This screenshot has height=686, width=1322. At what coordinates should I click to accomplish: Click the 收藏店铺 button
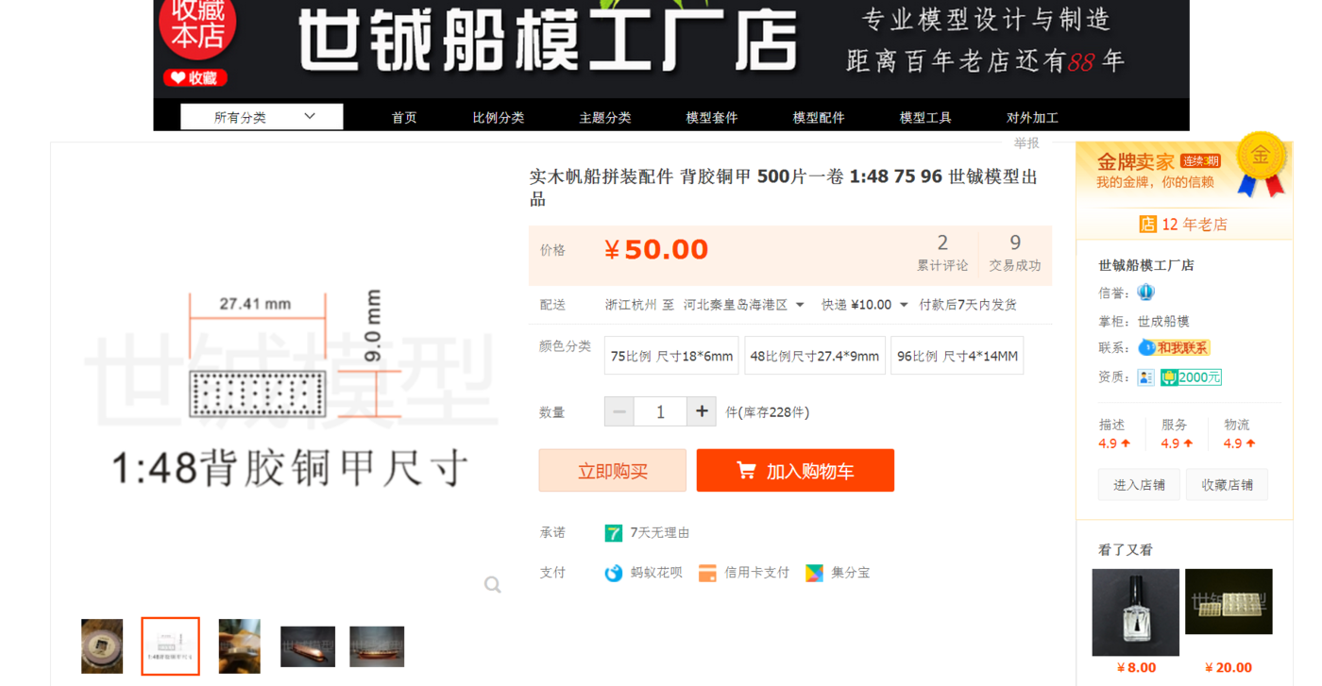(x=1227, y=485)
